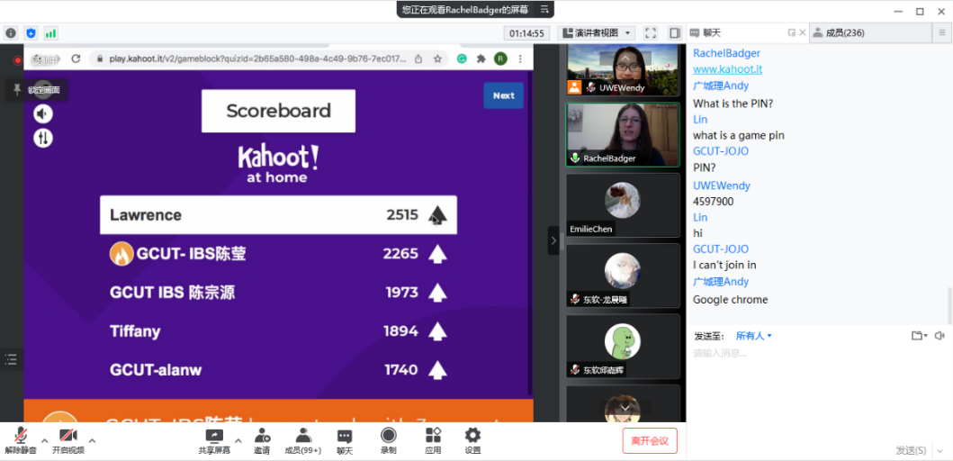953x461 pixels.
Task: Click the Leave Meeting (离开会议) button
Action: [x=650, y=441]
